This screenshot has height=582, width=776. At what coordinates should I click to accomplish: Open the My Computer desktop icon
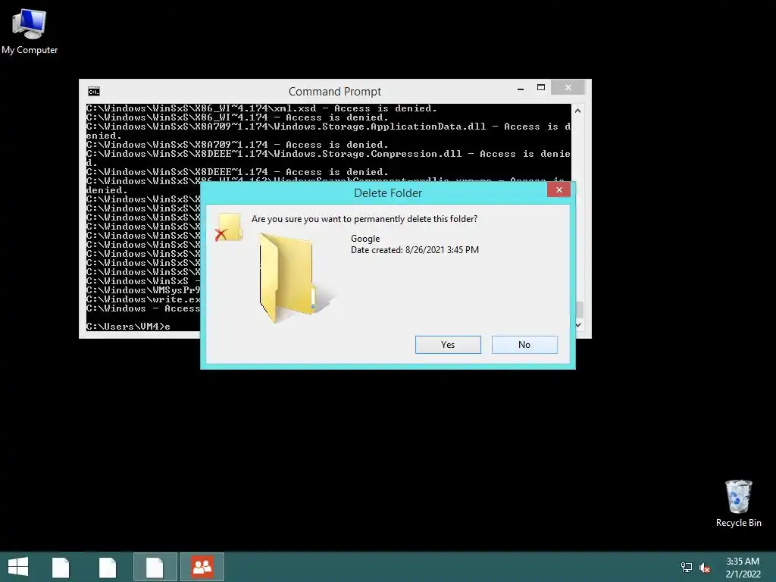(30, 33)
